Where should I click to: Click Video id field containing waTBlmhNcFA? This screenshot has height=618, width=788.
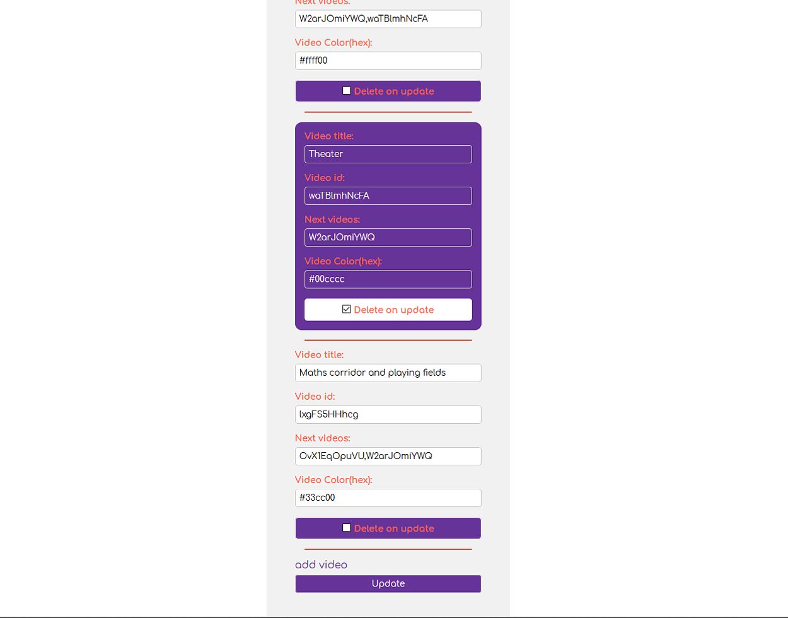point(388,195)
